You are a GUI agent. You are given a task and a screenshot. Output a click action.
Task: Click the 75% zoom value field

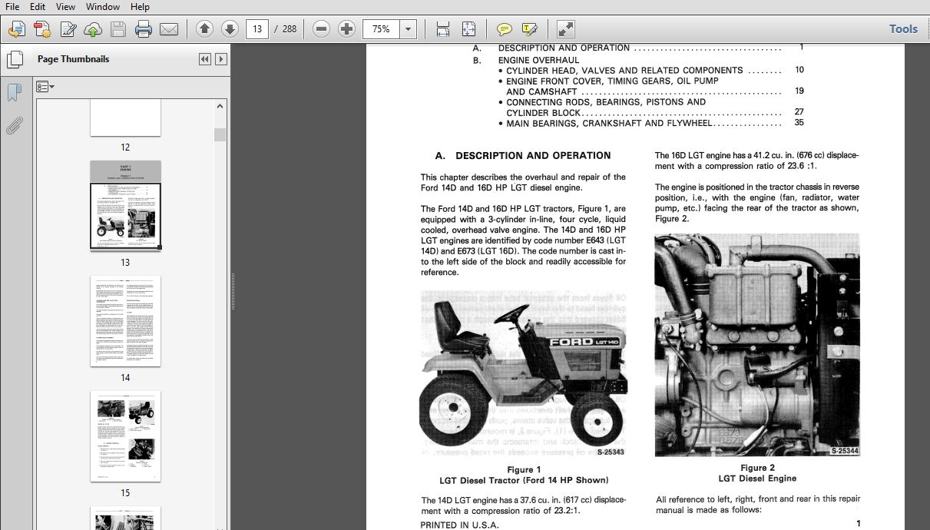click(x=382, y=29)
